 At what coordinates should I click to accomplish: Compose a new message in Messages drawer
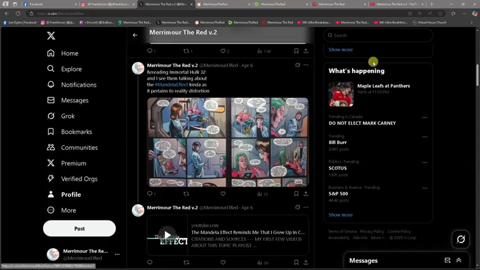[x=447, y=260]
